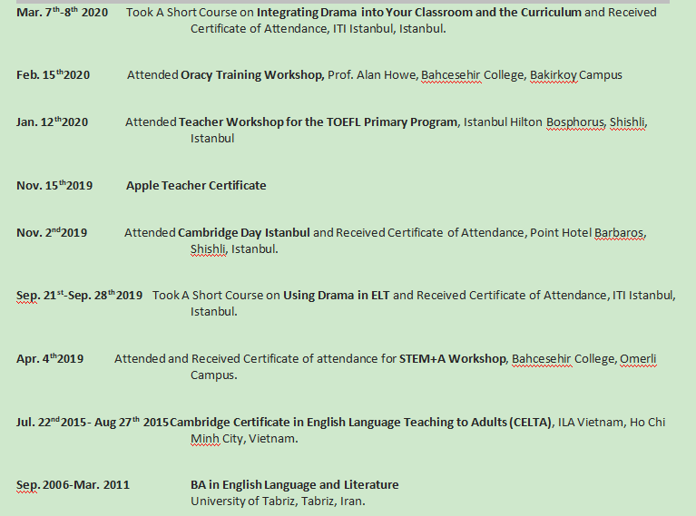Click the underlined word "Bosphorus"
Image resolution: width=696 pixels, height=516 pixels.
point(575,122)
